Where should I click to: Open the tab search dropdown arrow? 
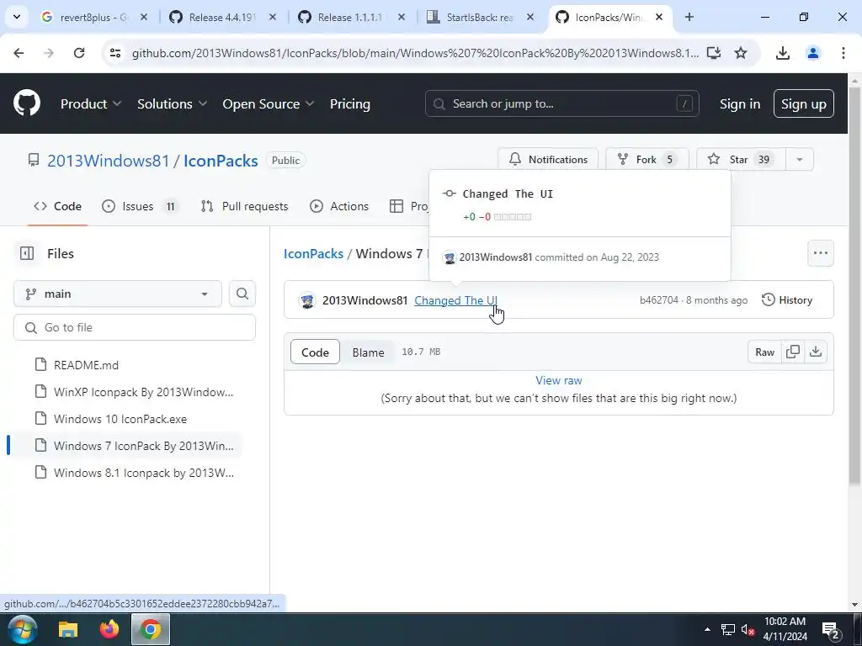click(x=17, y=17)
